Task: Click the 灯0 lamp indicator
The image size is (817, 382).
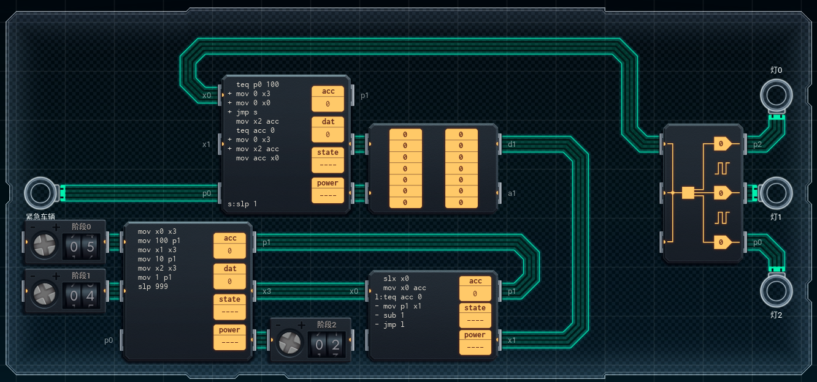Action: coord(776,95)
